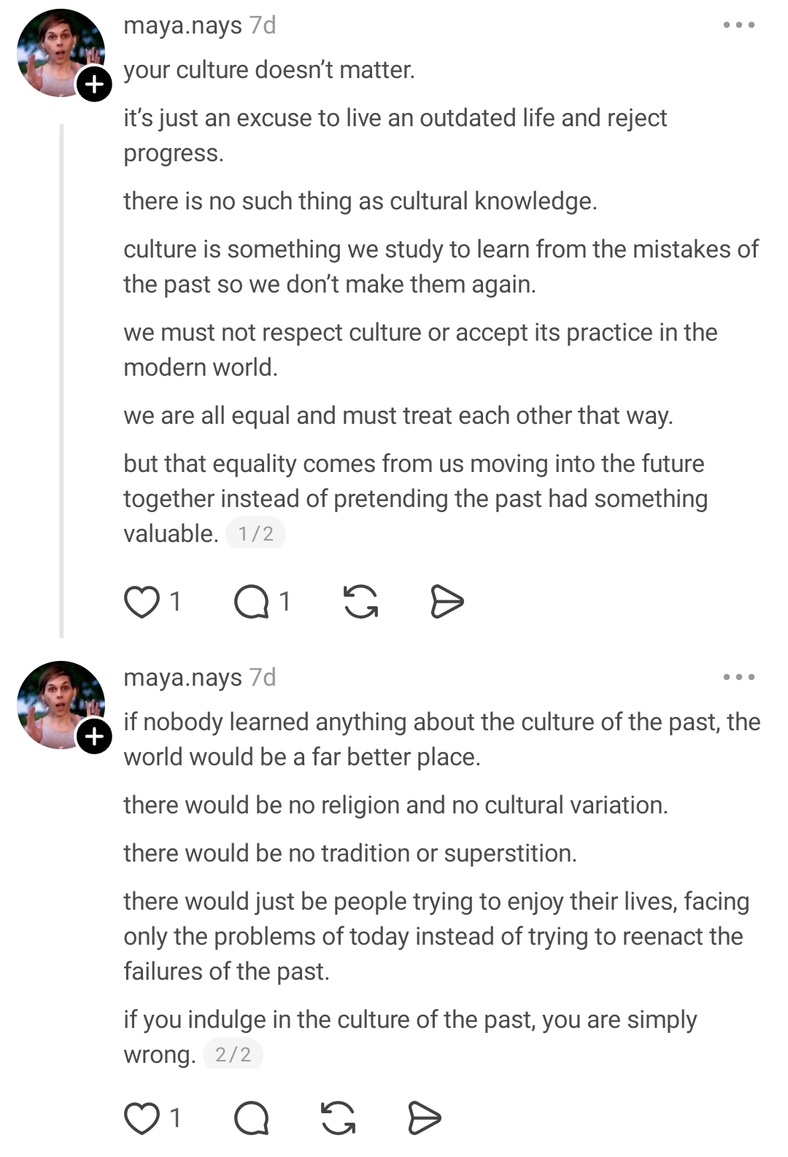Repost the first maya.nays post
The height and width of the screenshot is (1157, 788).
coord(360,602)
